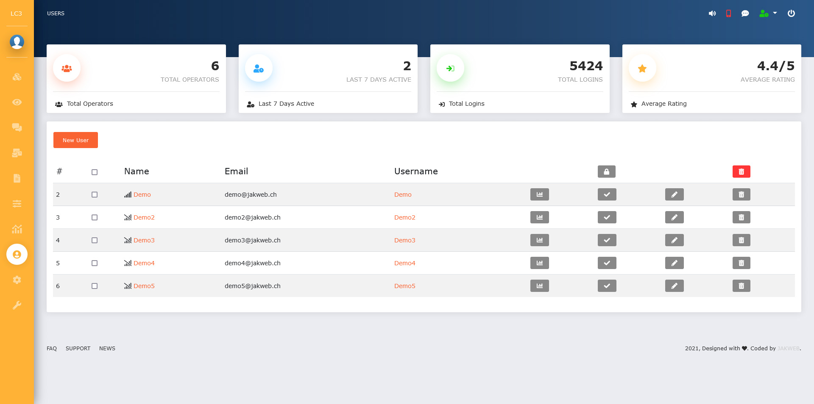
Task: Click the red delete-selected trash button
Action: pos(741,172)
